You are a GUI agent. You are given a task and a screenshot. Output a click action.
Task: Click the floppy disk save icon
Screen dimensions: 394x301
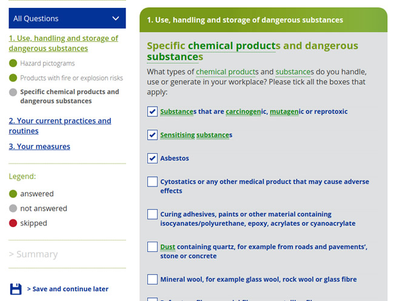pos(16,289)
